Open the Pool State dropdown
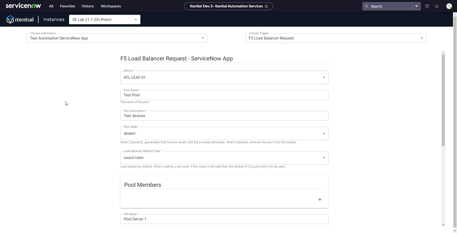The height and width of the screenshot is (233, 457). (324, 133)
